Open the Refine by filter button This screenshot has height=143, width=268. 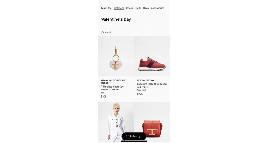point(134,136)
